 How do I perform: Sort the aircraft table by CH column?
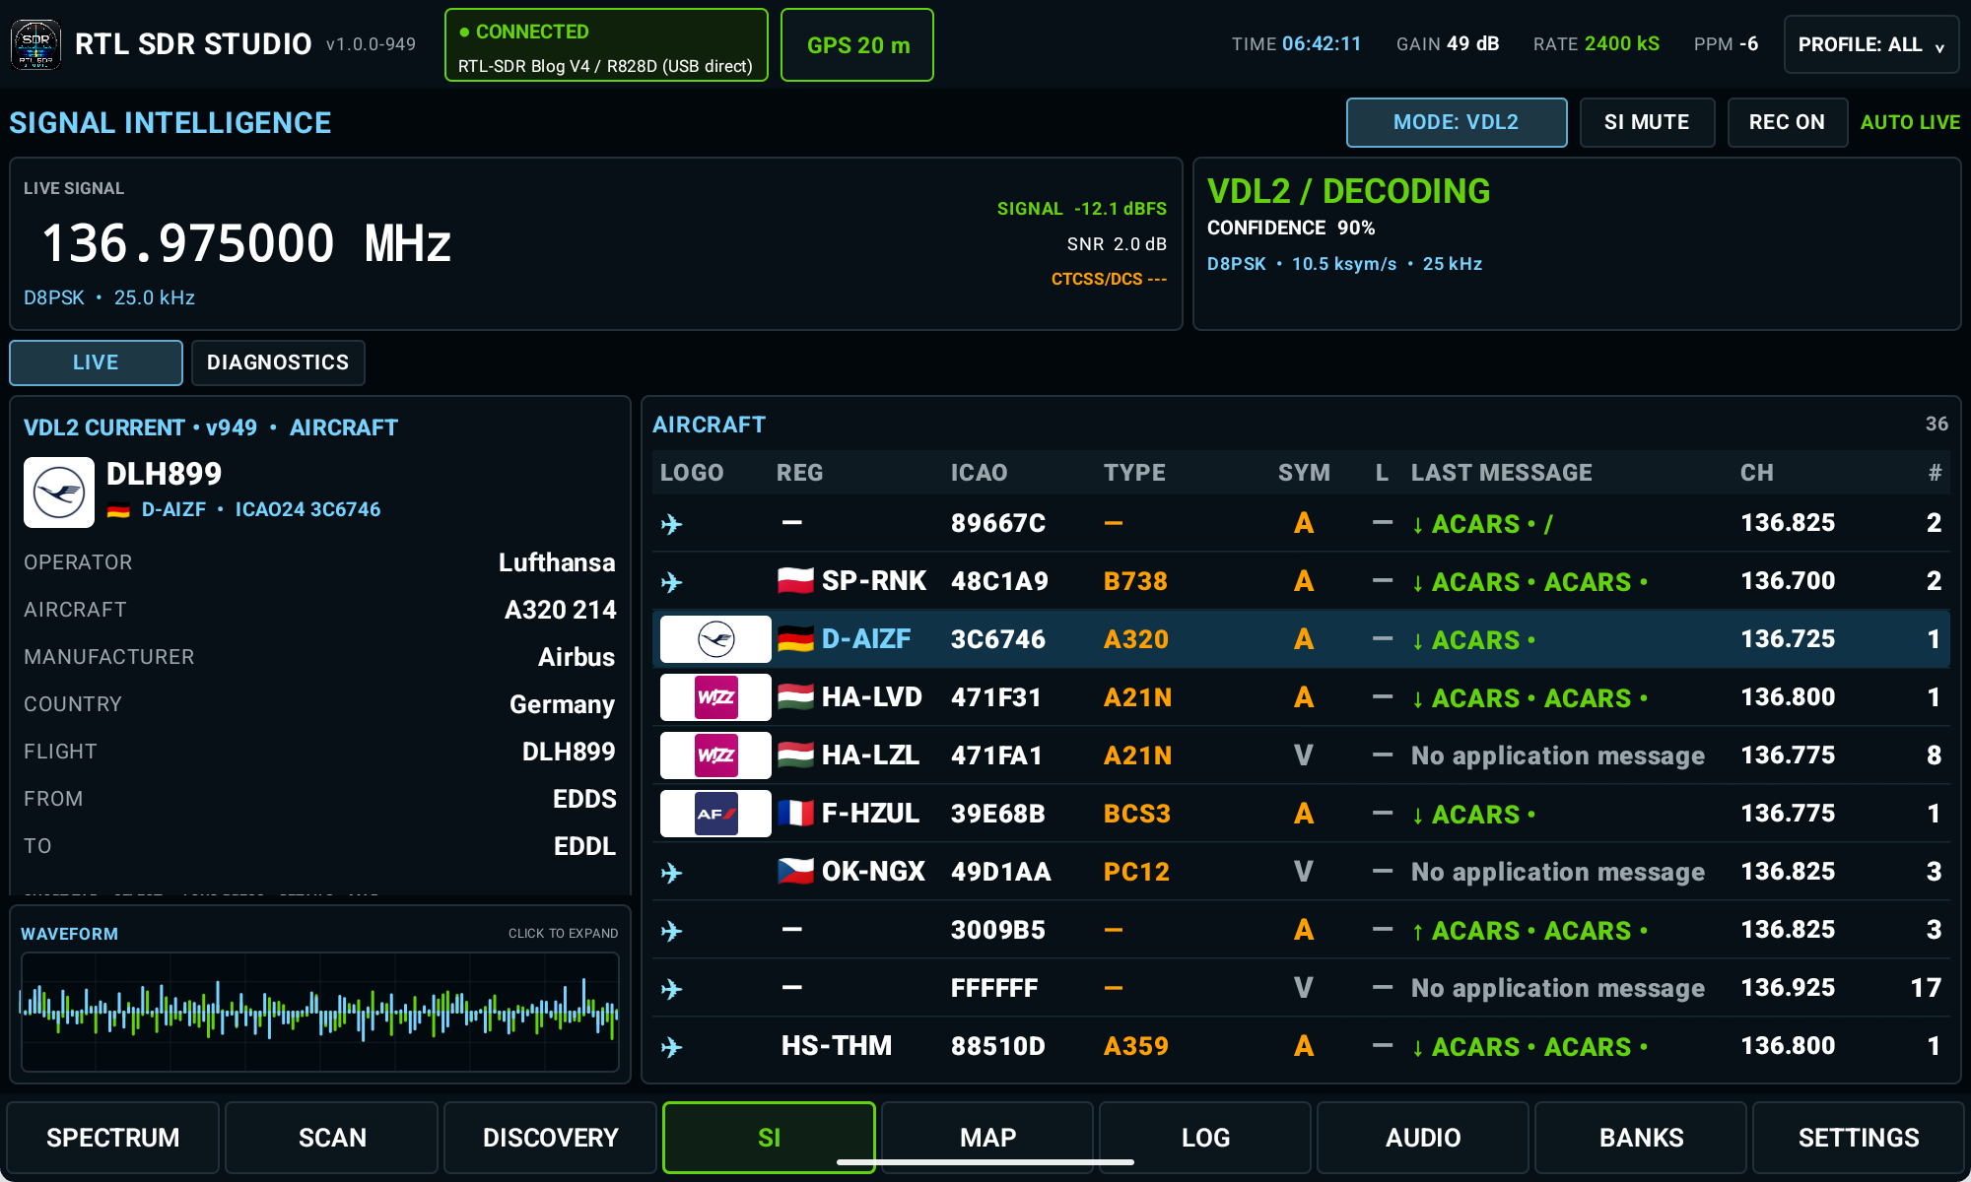point(1757,473)
